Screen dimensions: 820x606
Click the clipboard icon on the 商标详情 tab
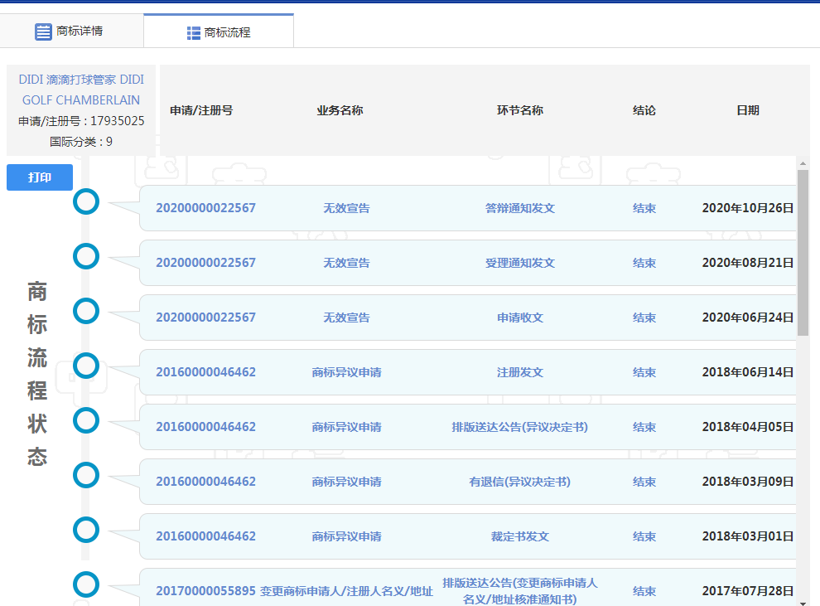tap(44, 31)
